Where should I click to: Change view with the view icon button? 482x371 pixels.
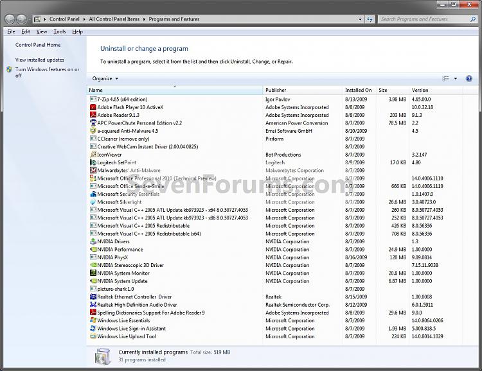[x=446, y=78]
